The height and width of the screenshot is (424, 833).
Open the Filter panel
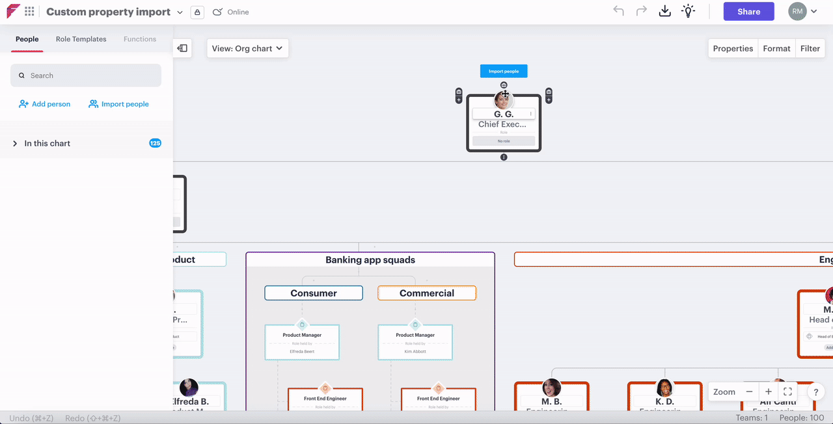(810, 48)
